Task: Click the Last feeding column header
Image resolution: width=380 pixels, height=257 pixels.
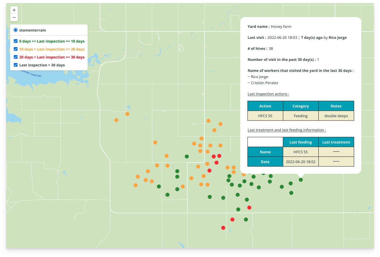Action: [300, 142]
